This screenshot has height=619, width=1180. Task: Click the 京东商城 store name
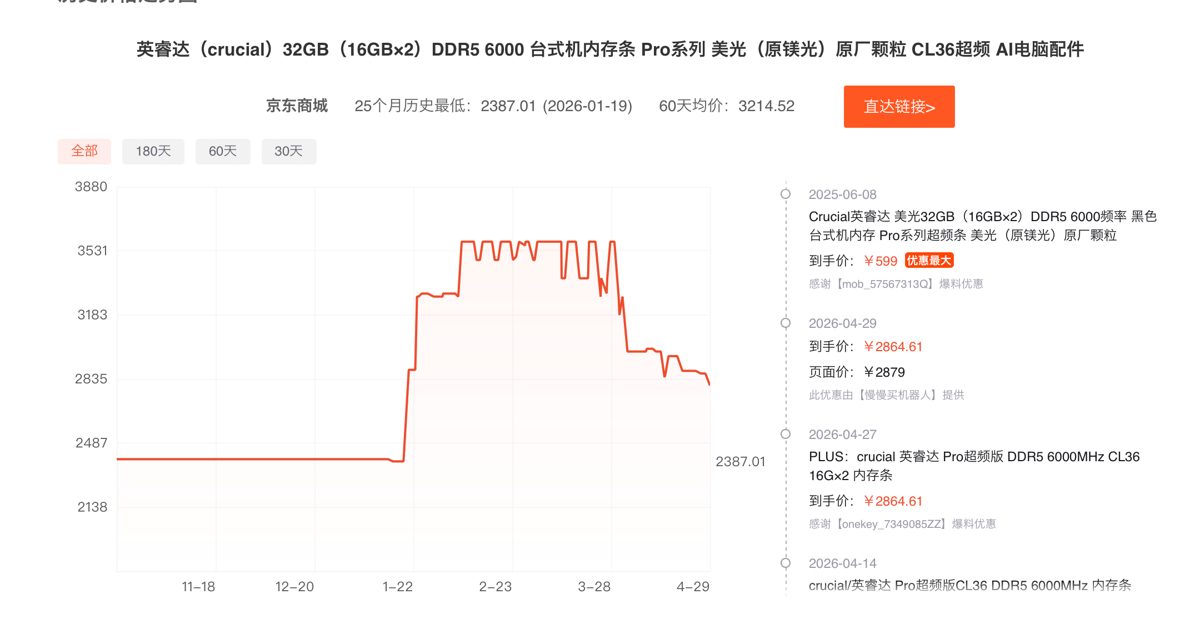click(x=297, y=106)
